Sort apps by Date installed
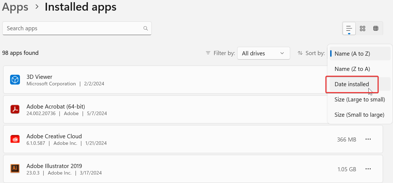The width and height of the screenshot is (393, 183). 352,84
